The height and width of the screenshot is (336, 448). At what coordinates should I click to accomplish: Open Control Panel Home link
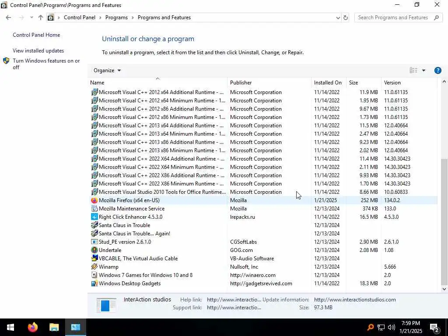click(x=36, y=35)
